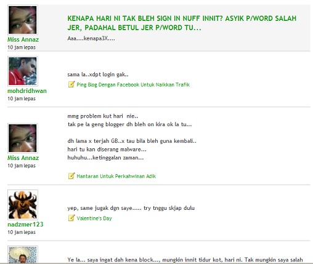Click the note icon beside Ping Blog Dengan Facebook
This screenshot has width=313, height=264.
(x=71, y=84)
